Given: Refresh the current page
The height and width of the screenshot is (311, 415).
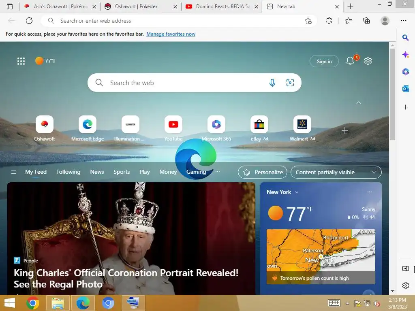Looking at the screenshot, I should click(x=29, y=21).
